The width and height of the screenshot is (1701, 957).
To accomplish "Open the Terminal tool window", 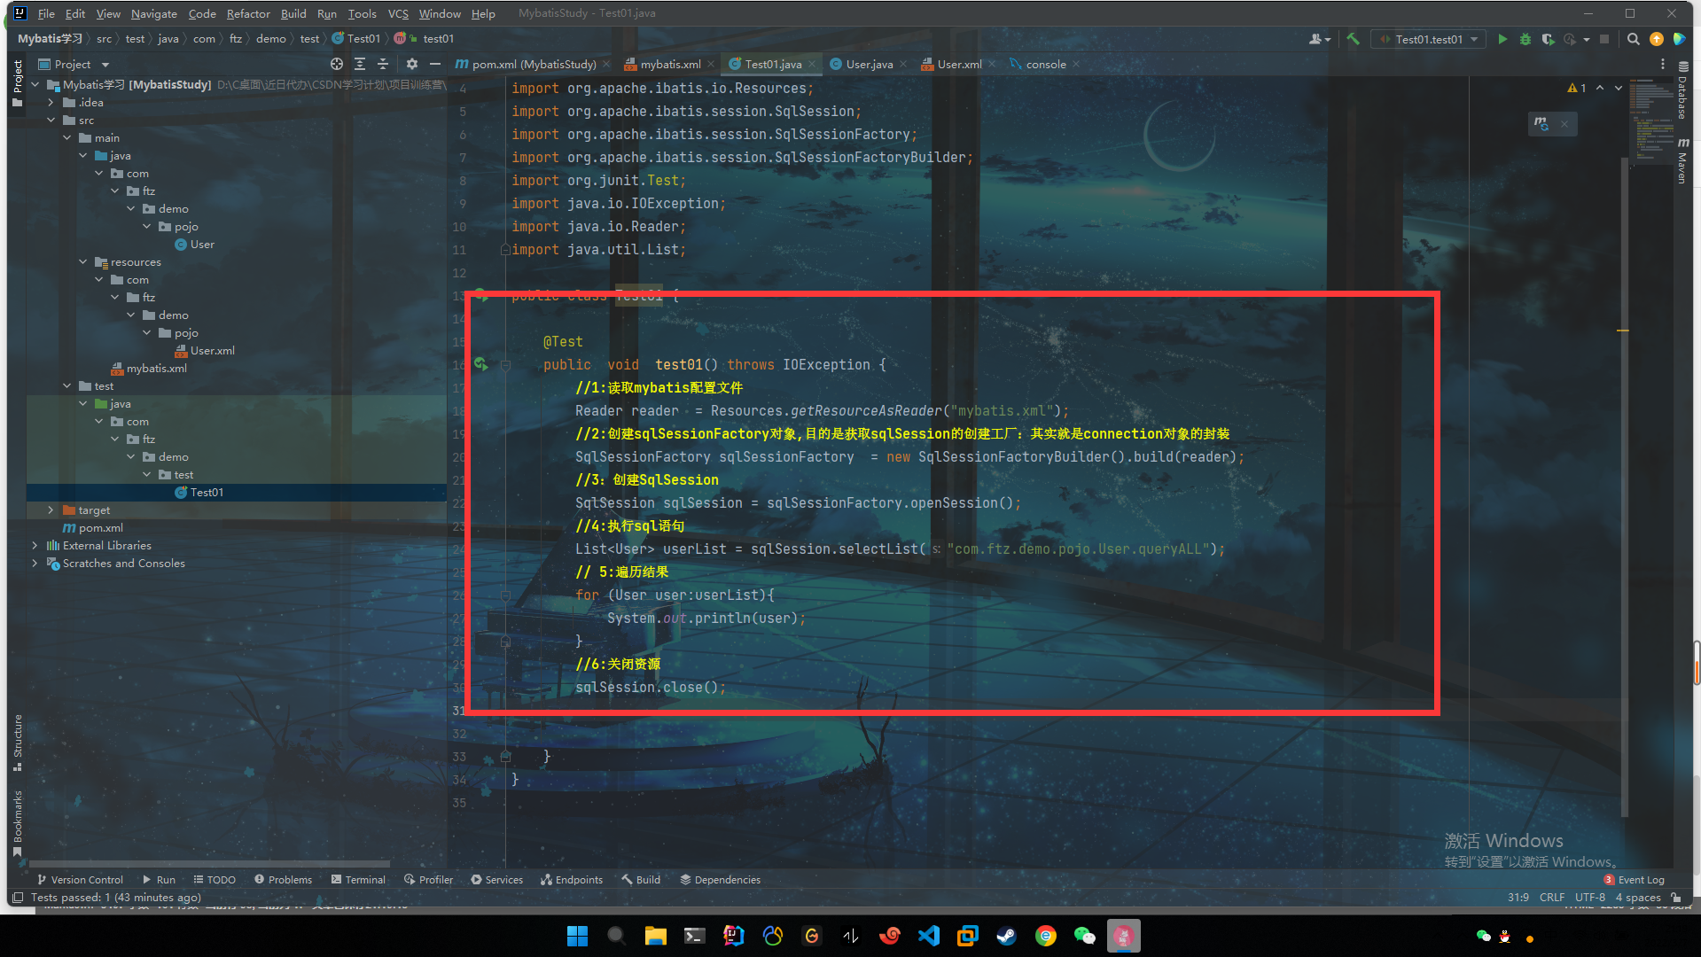I will [x=358, y=880].
